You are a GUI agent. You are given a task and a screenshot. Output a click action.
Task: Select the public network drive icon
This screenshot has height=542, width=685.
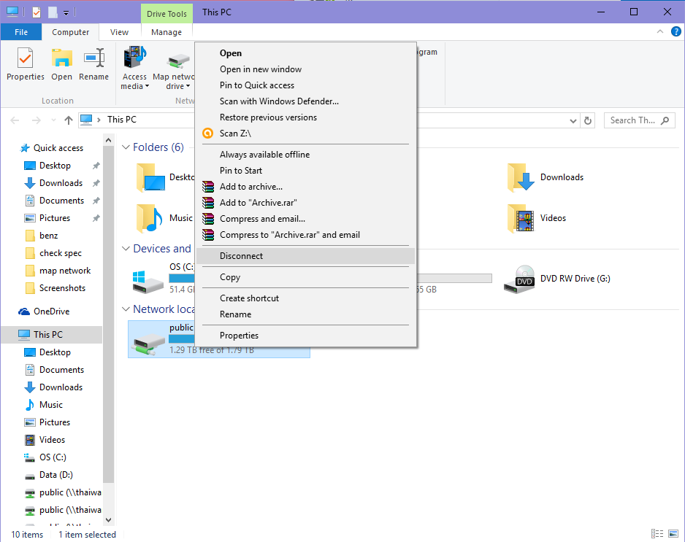pyautogui.click(x=149, y=344)
